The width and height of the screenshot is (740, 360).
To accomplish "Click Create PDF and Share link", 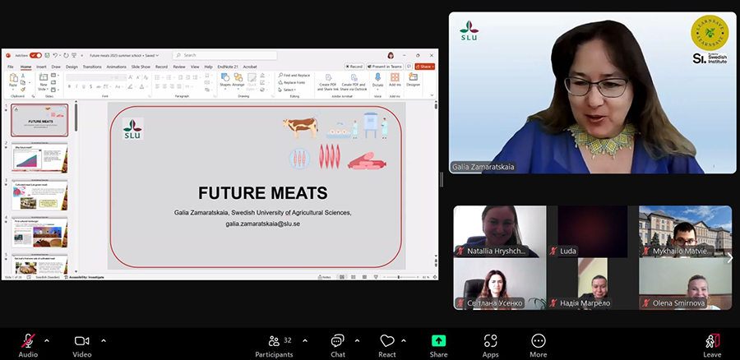I will click(327, 82).
